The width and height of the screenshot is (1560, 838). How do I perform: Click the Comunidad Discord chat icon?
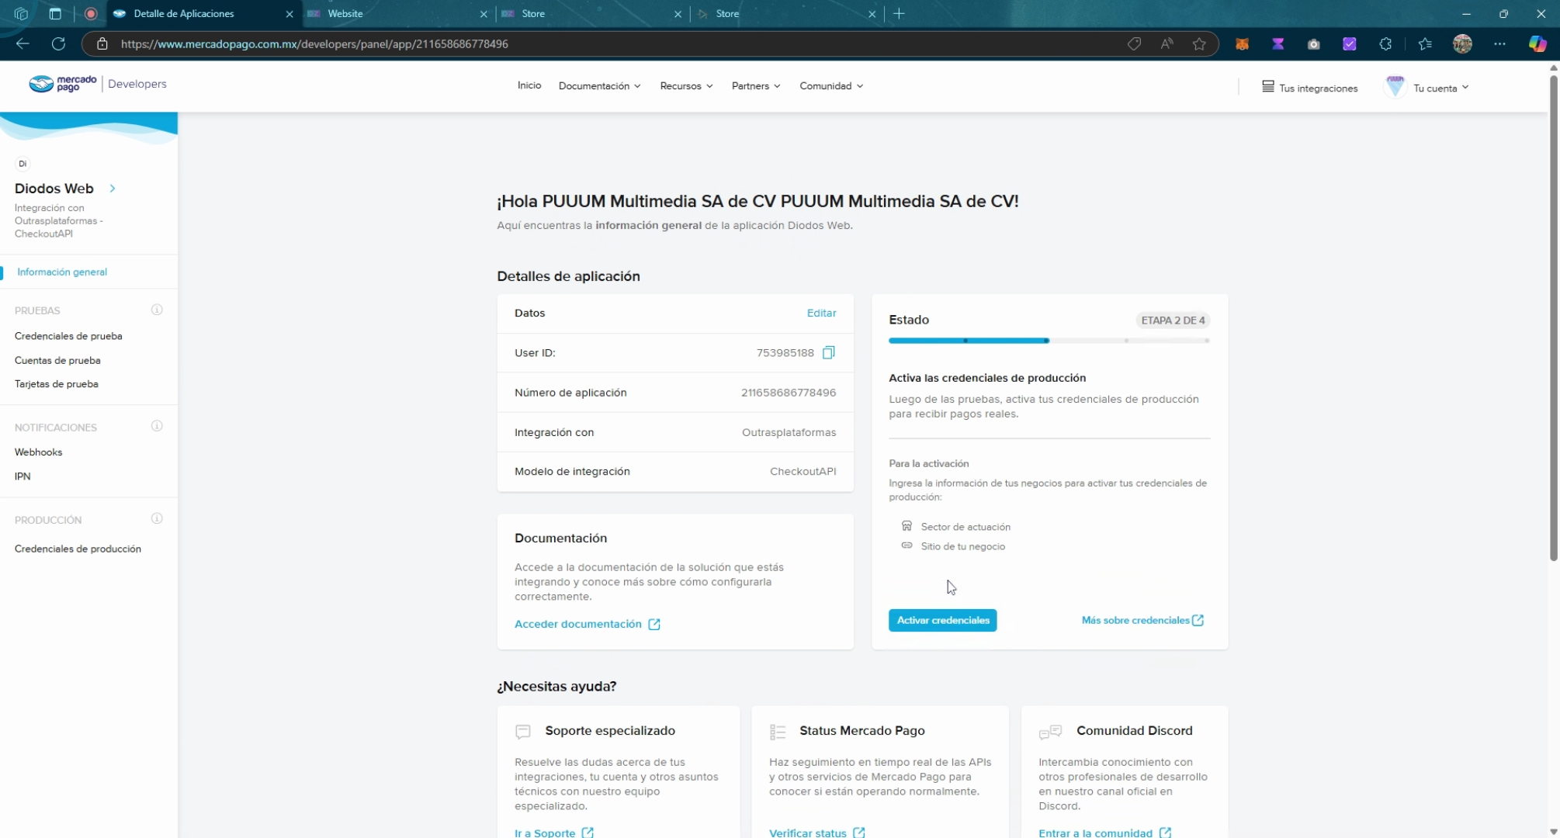click(x=1050, y=732)
